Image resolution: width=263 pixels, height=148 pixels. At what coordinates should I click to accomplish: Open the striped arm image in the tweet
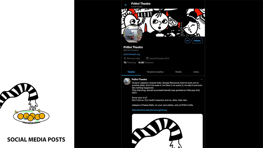pos(167,131)
